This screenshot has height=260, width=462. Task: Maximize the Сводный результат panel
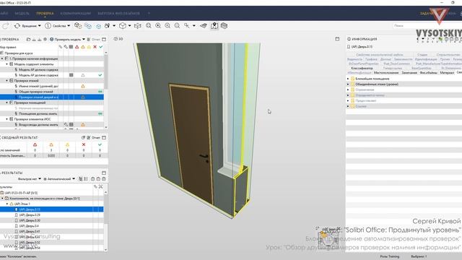coord(104,138)
